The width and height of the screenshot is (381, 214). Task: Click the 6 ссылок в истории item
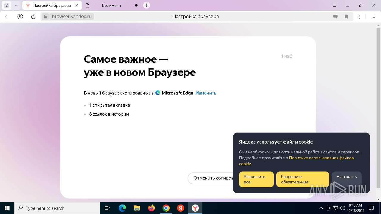pos(109,114)
